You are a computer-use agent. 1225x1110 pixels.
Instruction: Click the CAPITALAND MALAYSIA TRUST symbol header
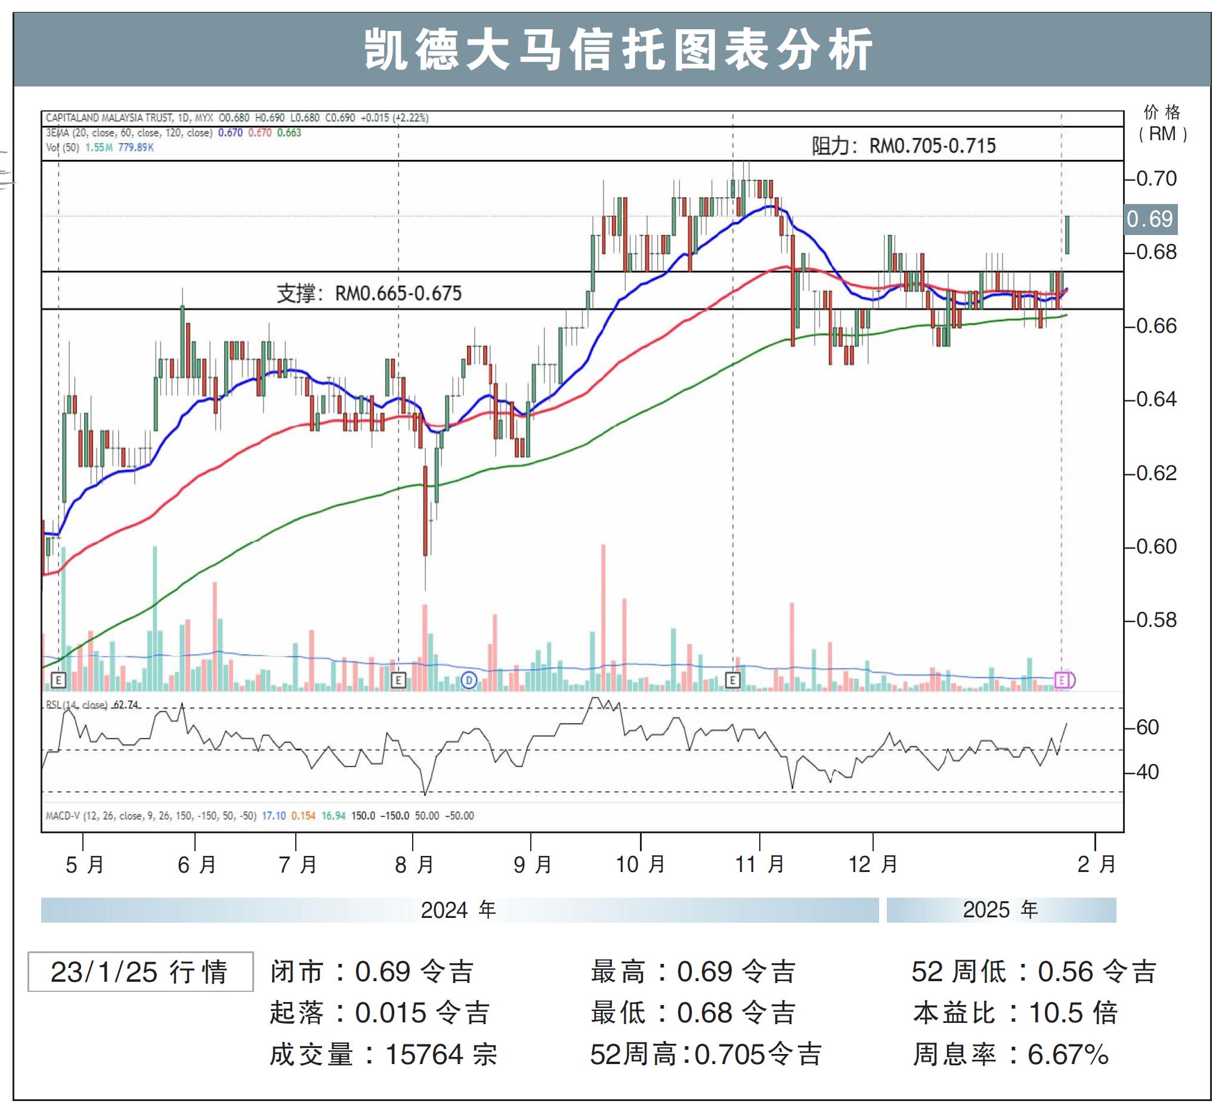(x=237, y=118)
